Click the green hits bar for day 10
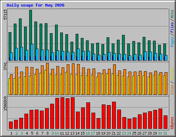Viewport: 176px width, 137px height. pyautogui.click(x=56, y=38)
